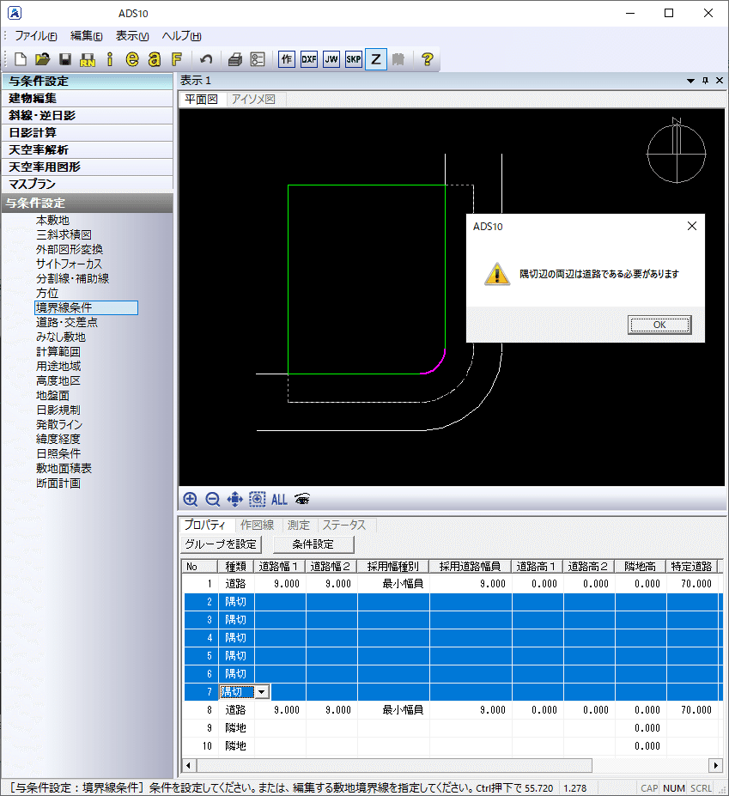Select 道路・交差点 in the side list
This screenshot has height=796, width=729.
[x=67, y=322]
